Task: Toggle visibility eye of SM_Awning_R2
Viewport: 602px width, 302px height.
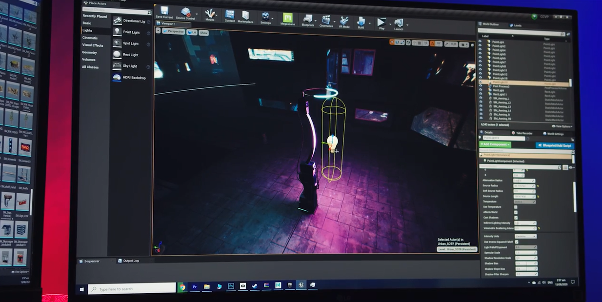Action: point(481,119)
